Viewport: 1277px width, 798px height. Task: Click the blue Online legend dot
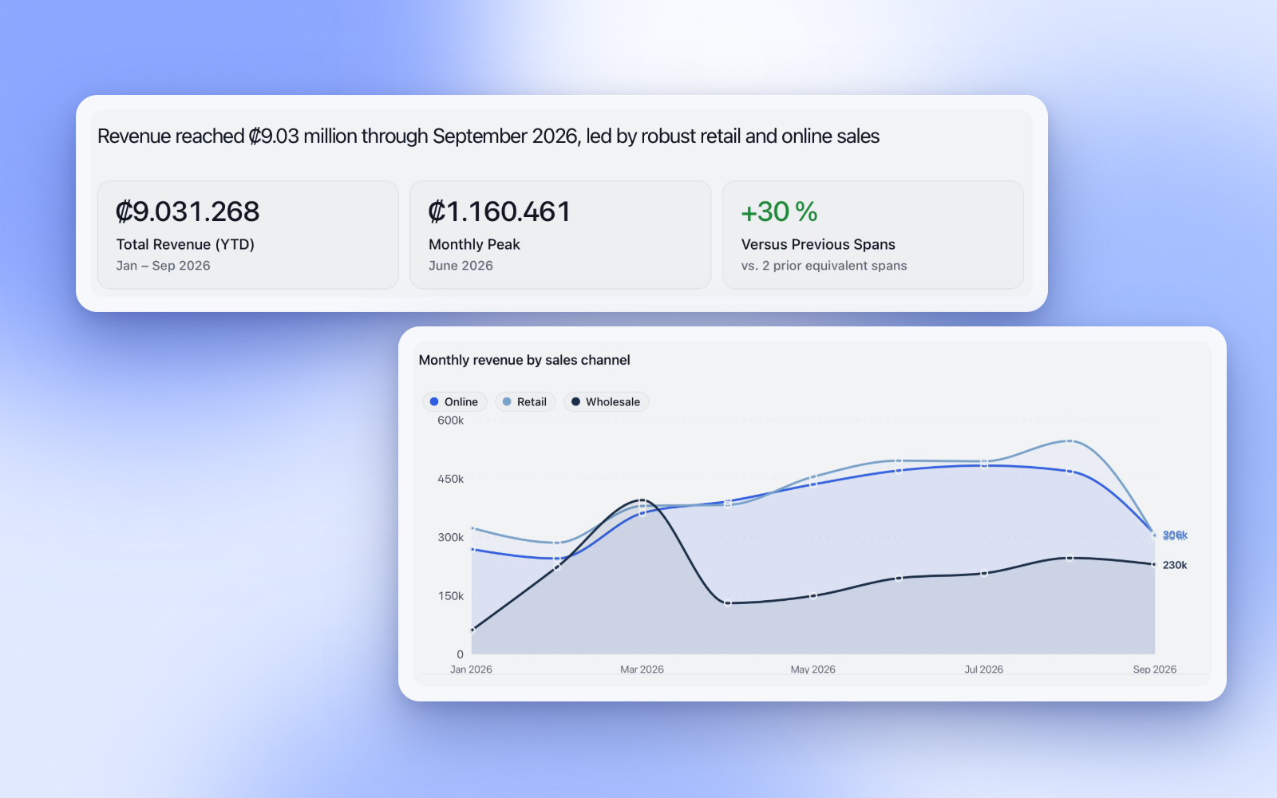click(434, 401)
